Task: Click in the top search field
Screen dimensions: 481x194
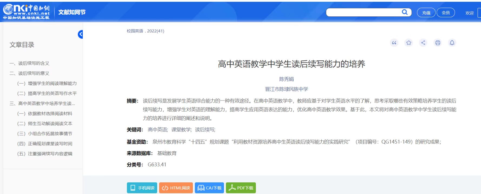Action: coord(363,12)
